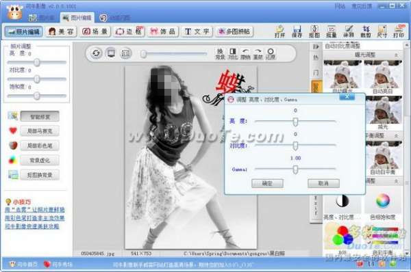Restore original image via 还原 icon

271,54
